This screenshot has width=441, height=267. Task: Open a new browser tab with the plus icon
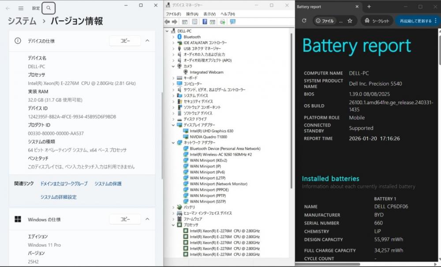[x=369, y=7]
